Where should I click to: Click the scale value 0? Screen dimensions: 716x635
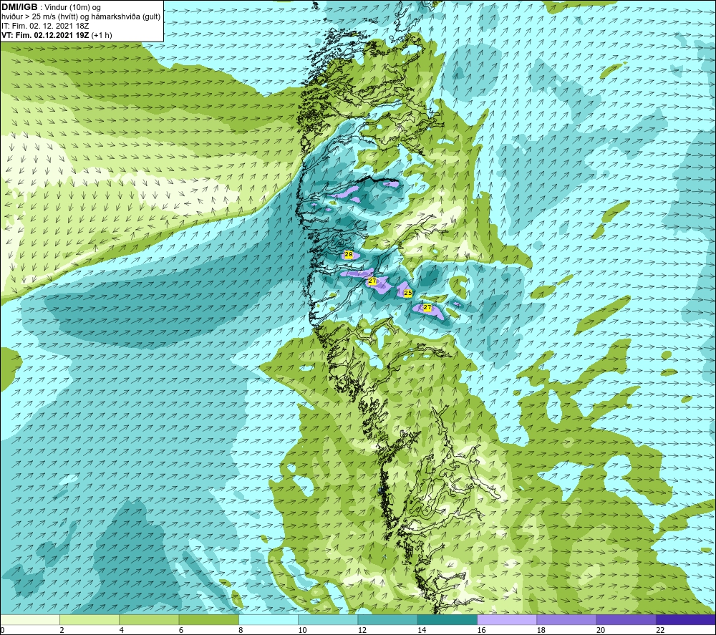click(2, 630)
